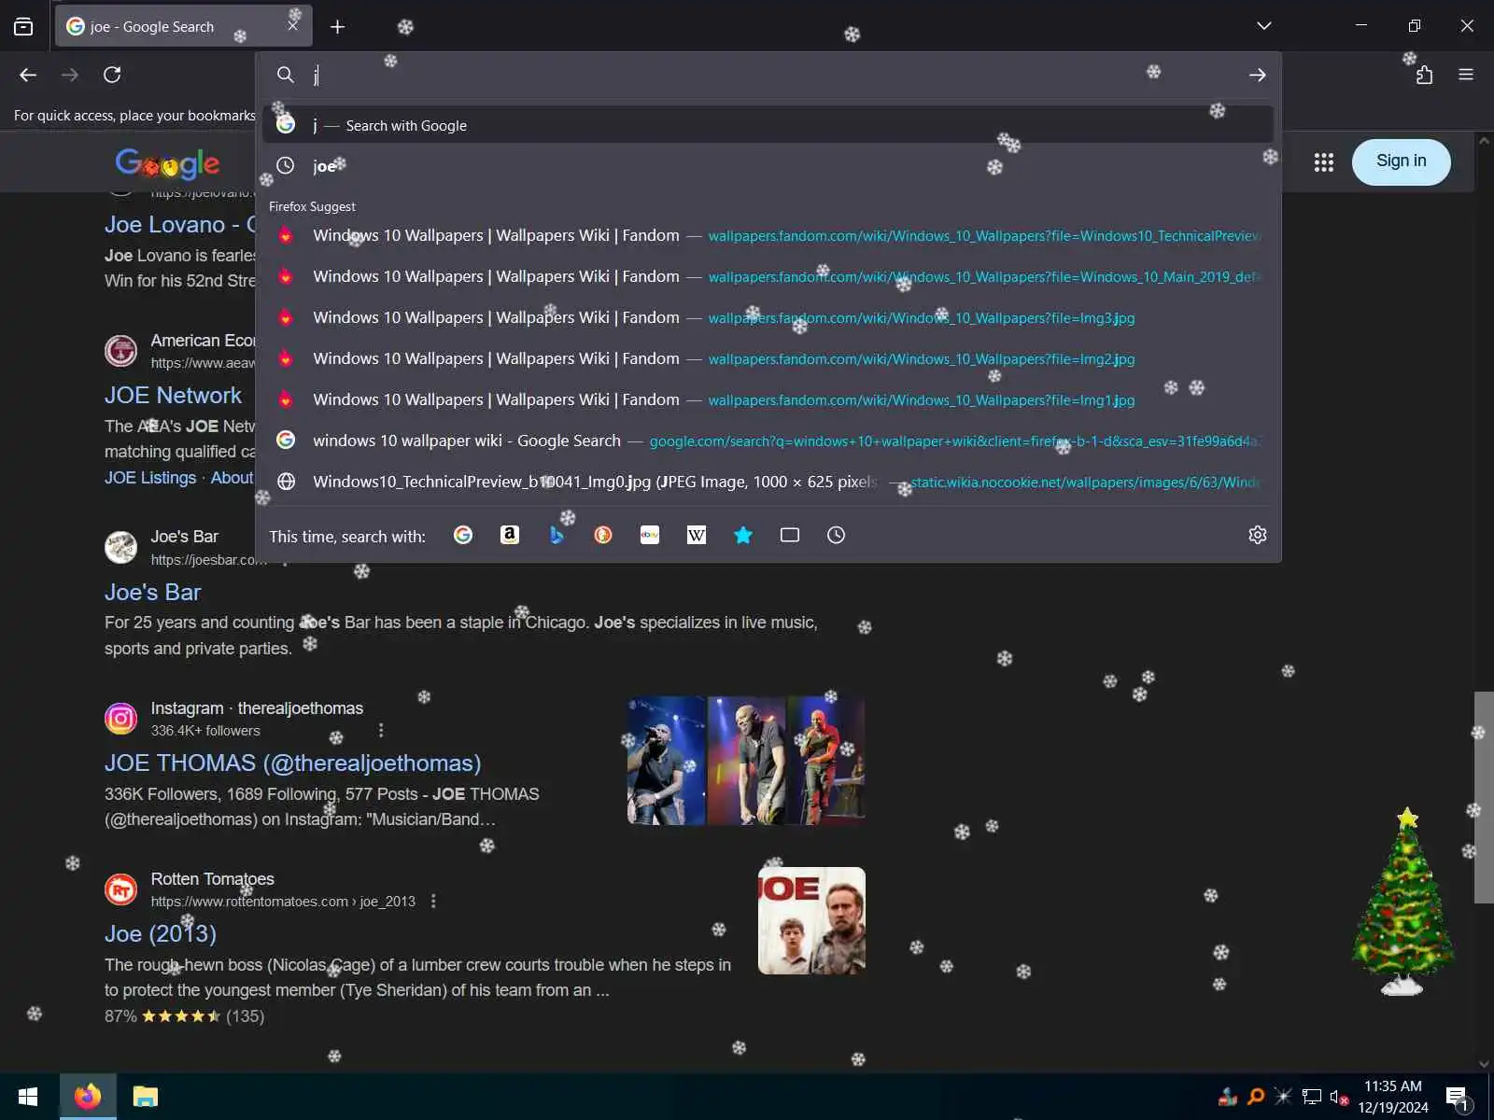Search this time with Bing icon
Viewport: 1494px width, 1120px height.
(x=557, y=535)
